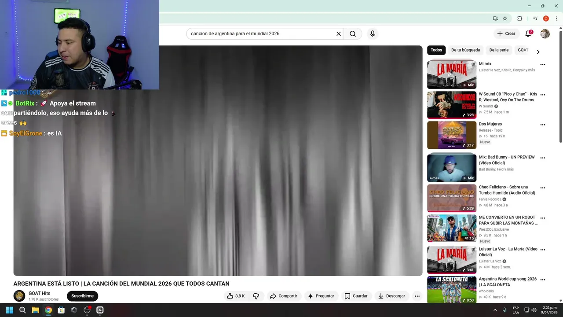Open WestCOL robot video thumbnail
The width and height of the screenshot is (563, 317).
452,228
